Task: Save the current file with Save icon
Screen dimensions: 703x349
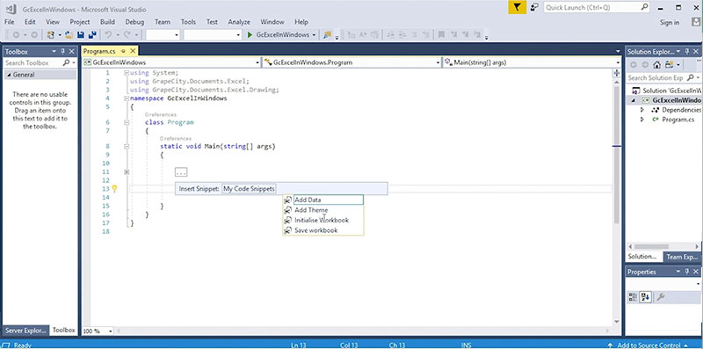Action: pos(81,34)
